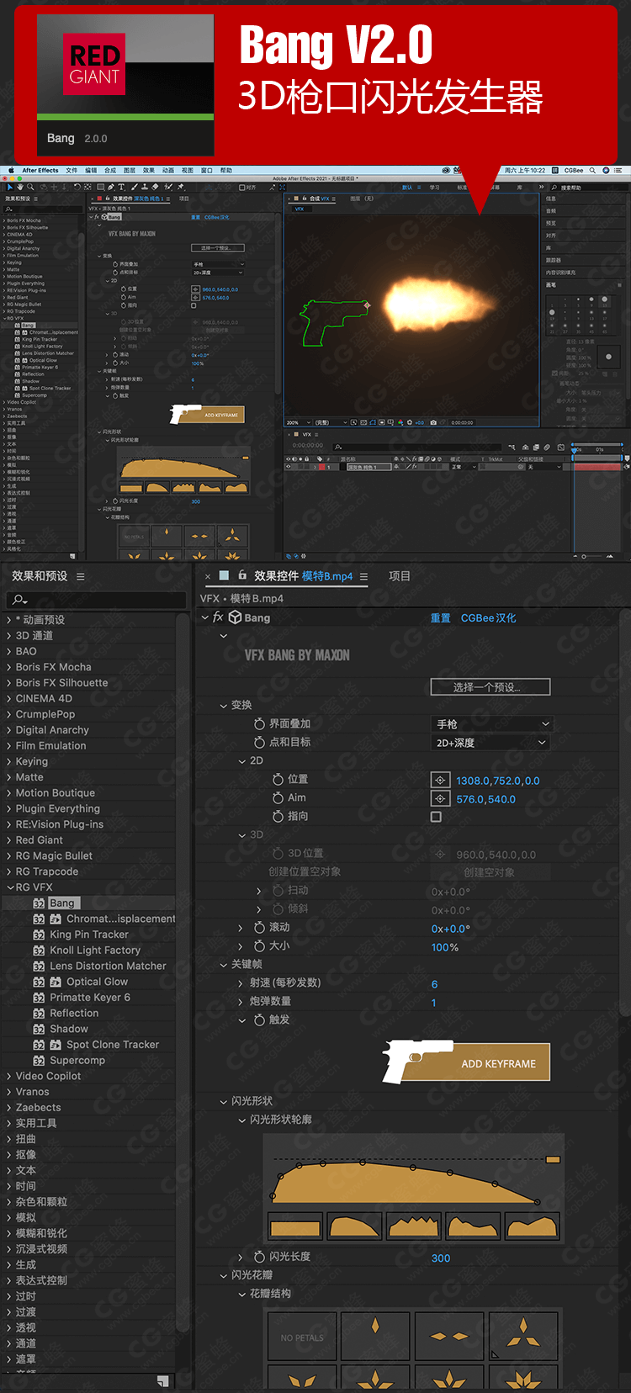Viewport: 631px width, 1393px height.
Task: Select the NO PETALS petal structure option
Action: 302,1337
